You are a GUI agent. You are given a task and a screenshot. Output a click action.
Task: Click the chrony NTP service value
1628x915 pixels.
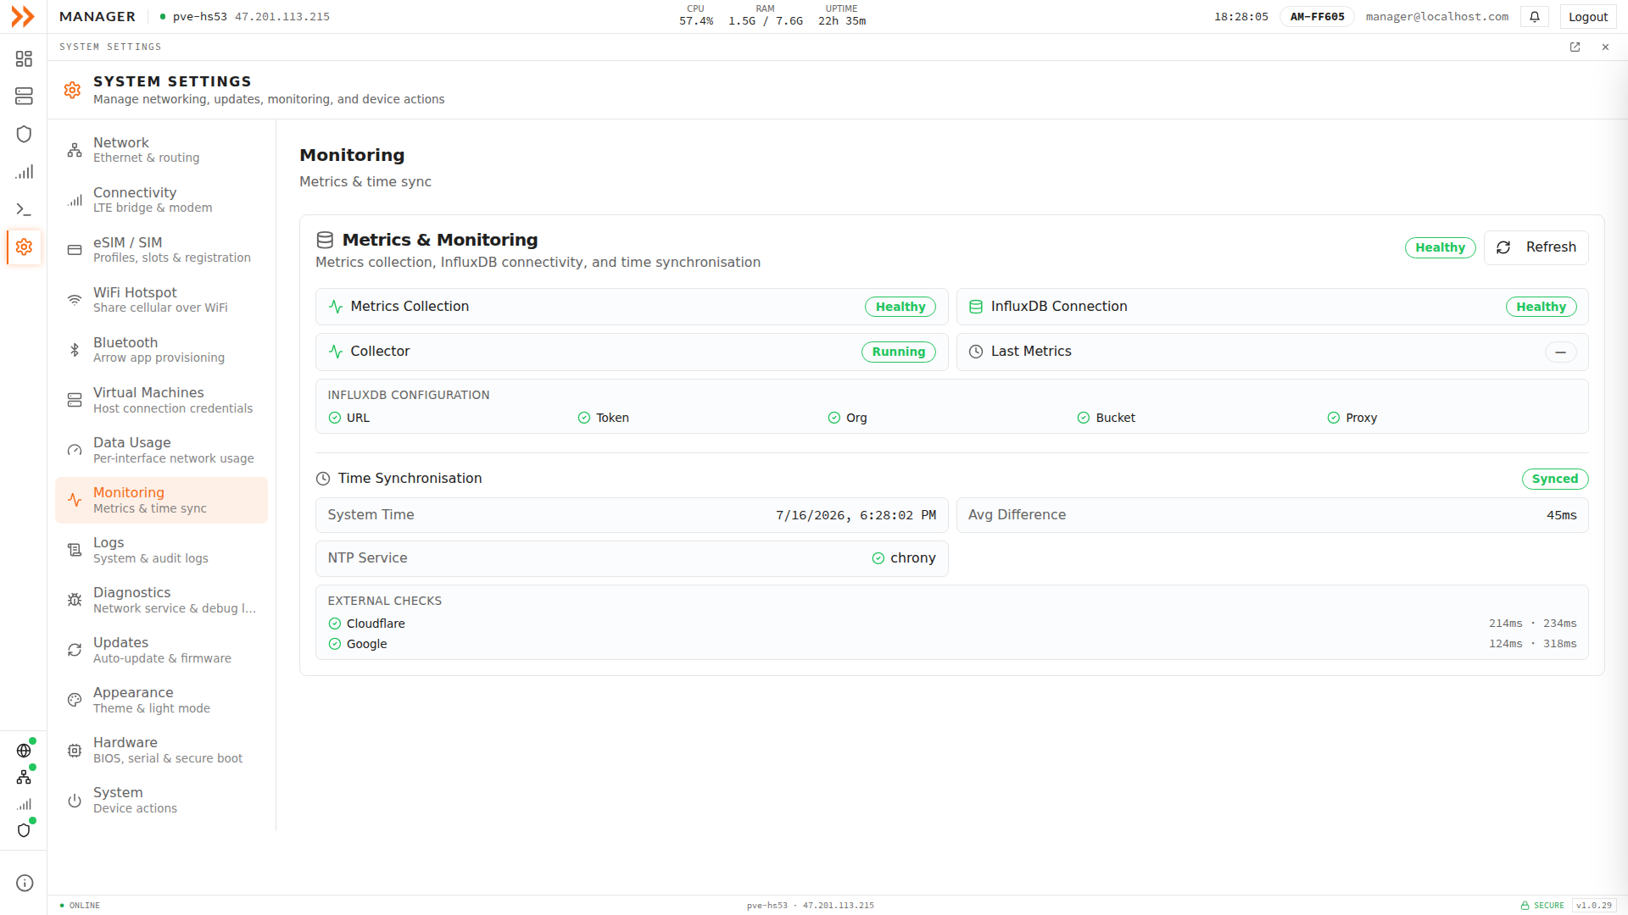904,558
